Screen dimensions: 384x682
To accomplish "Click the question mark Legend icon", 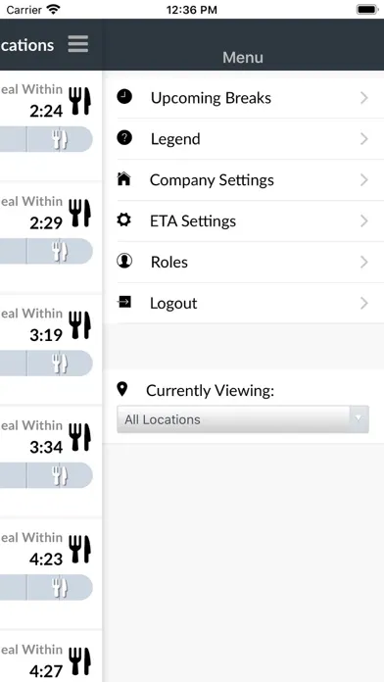I will 124,138.
